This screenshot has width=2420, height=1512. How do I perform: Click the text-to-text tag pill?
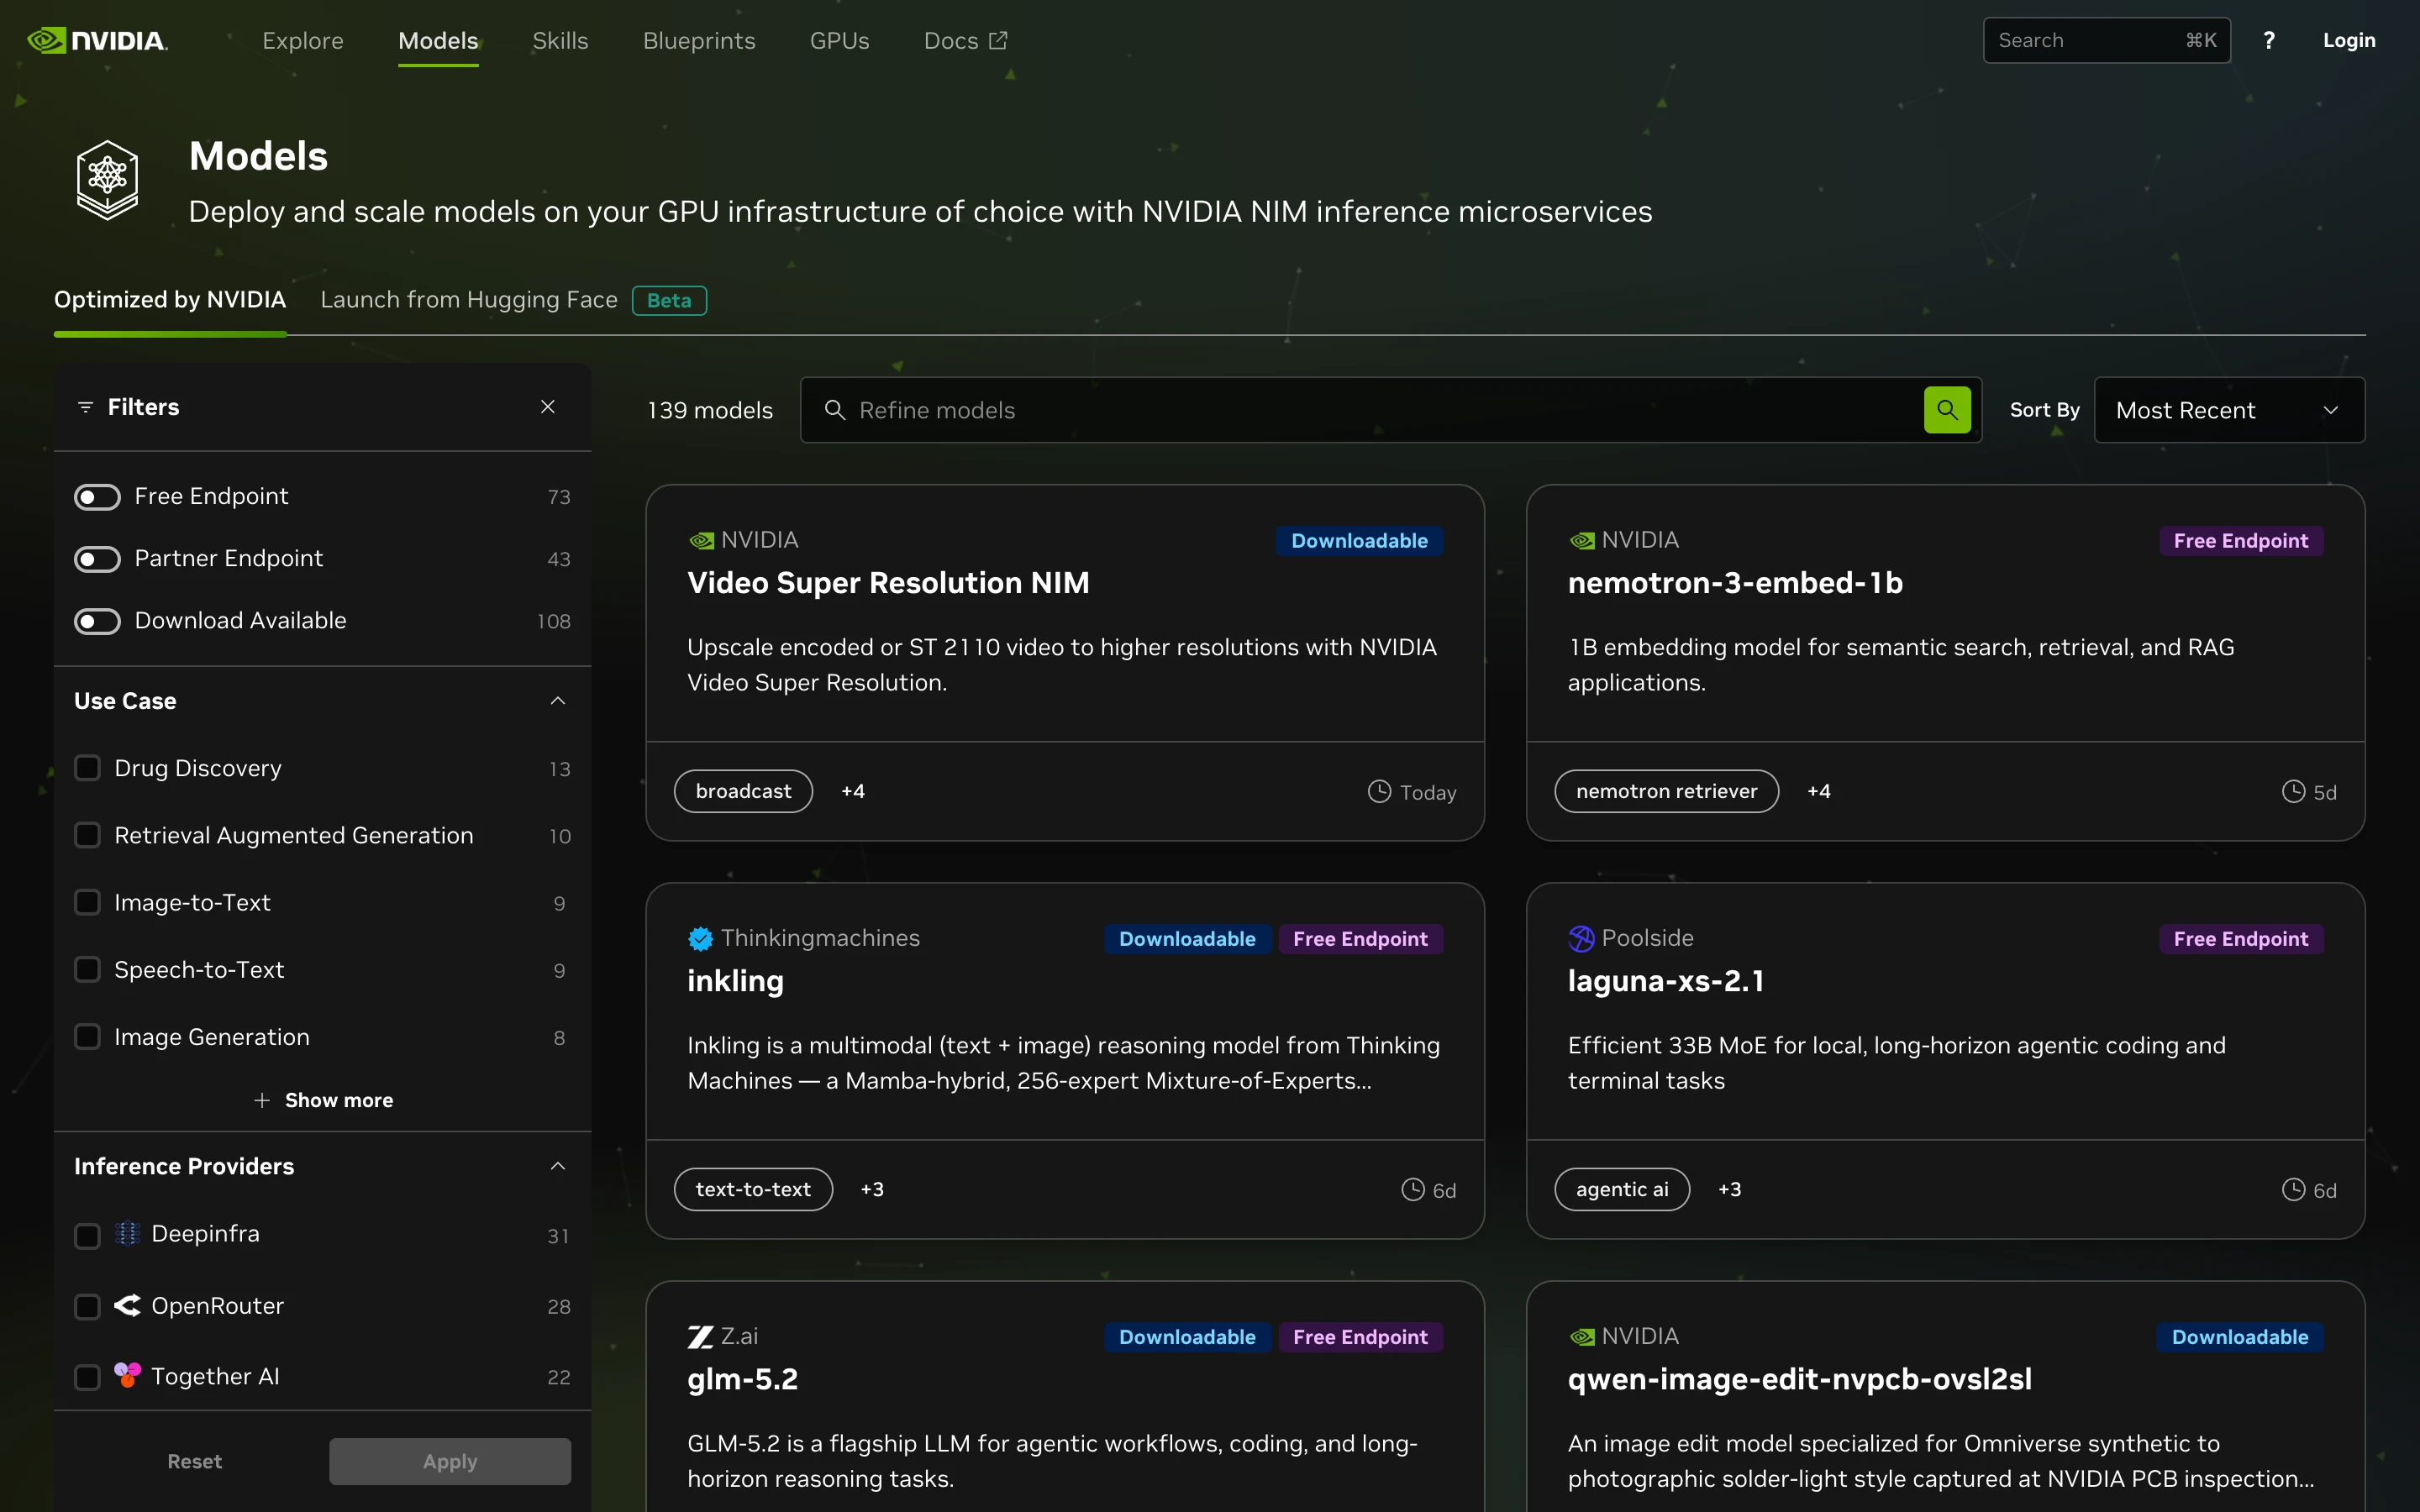coord(753,1189)
